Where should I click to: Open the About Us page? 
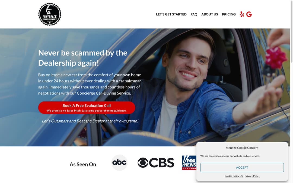click(209, 14)
